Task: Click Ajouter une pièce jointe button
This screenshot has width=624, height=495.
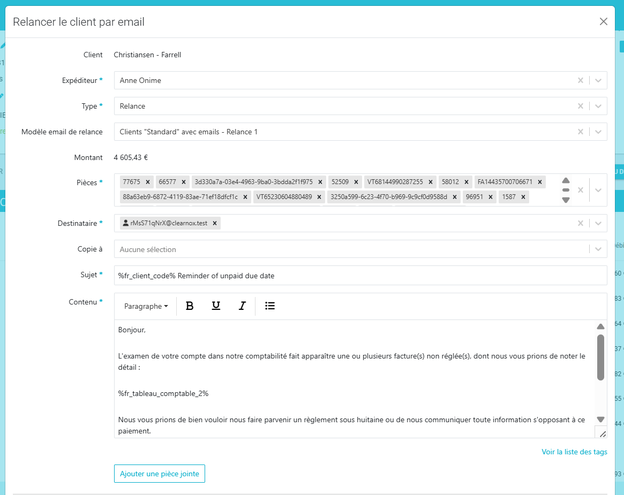Action: (x=160, y=474)
